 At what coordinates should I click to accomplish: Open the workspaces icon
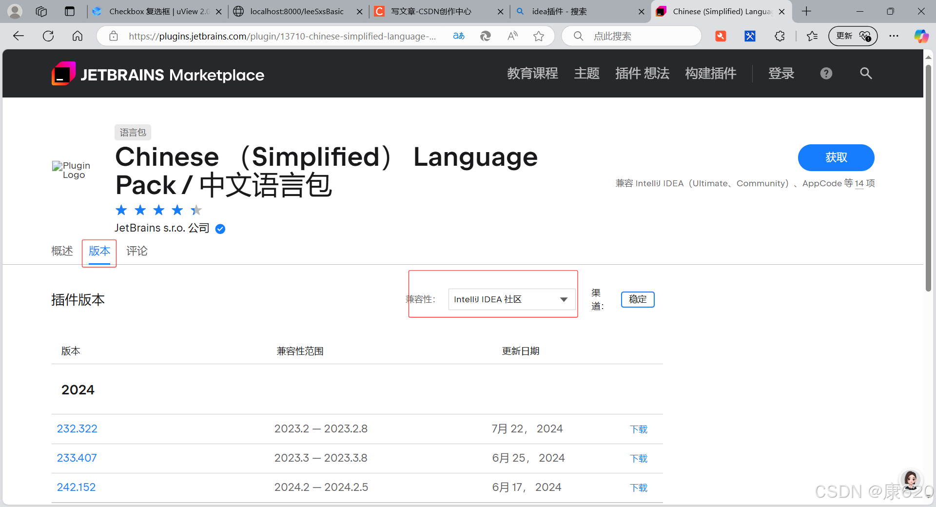point(41,11)
